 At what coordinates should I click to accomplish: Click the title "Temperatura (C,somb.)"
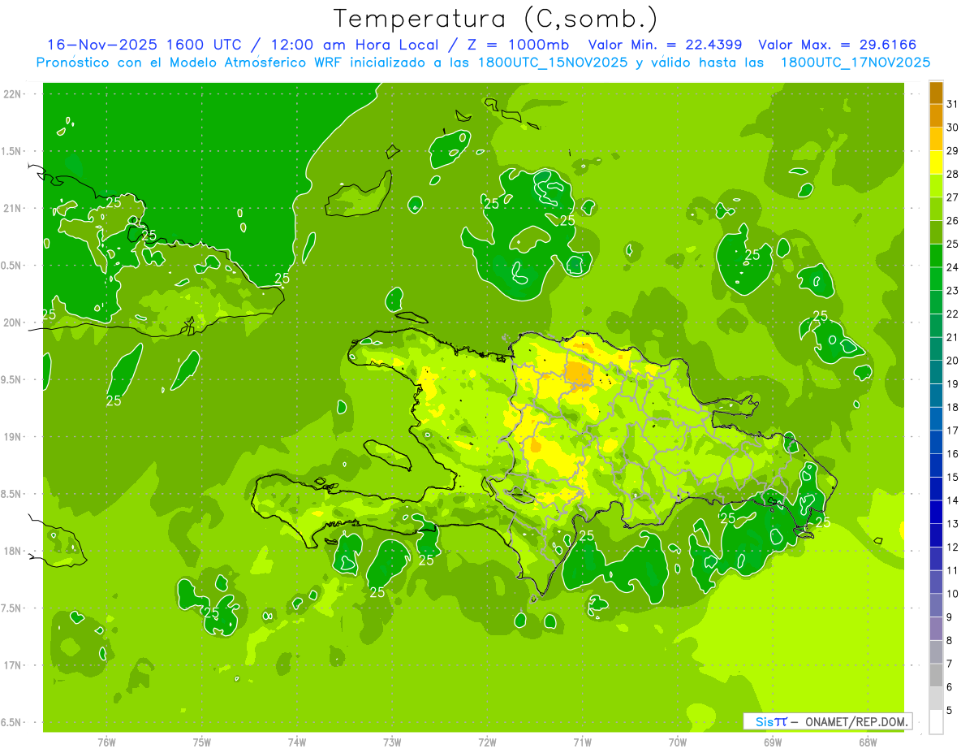pyautogui.click(x=495, y=19)
